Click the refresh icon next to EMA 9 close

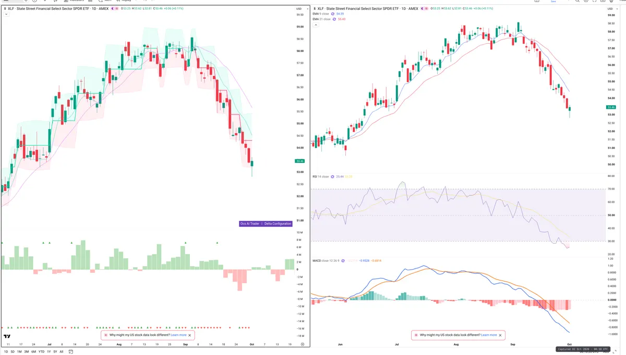334,14
